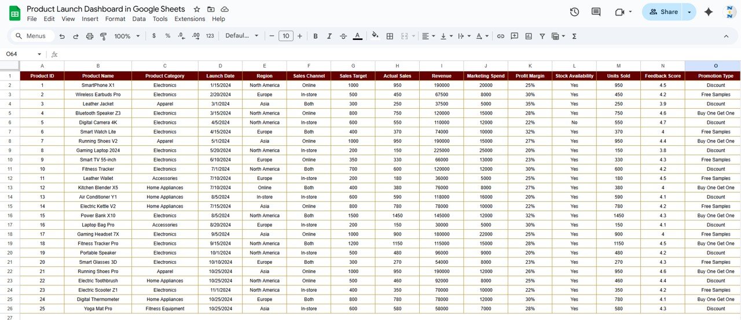
Task: Star the document title
Action: click(197, 9)
